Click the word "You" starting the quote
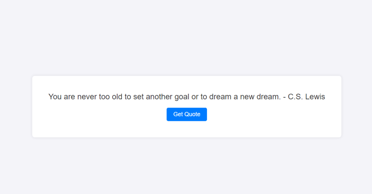Screen dimensions: 372x194 [x=55, y=97]
